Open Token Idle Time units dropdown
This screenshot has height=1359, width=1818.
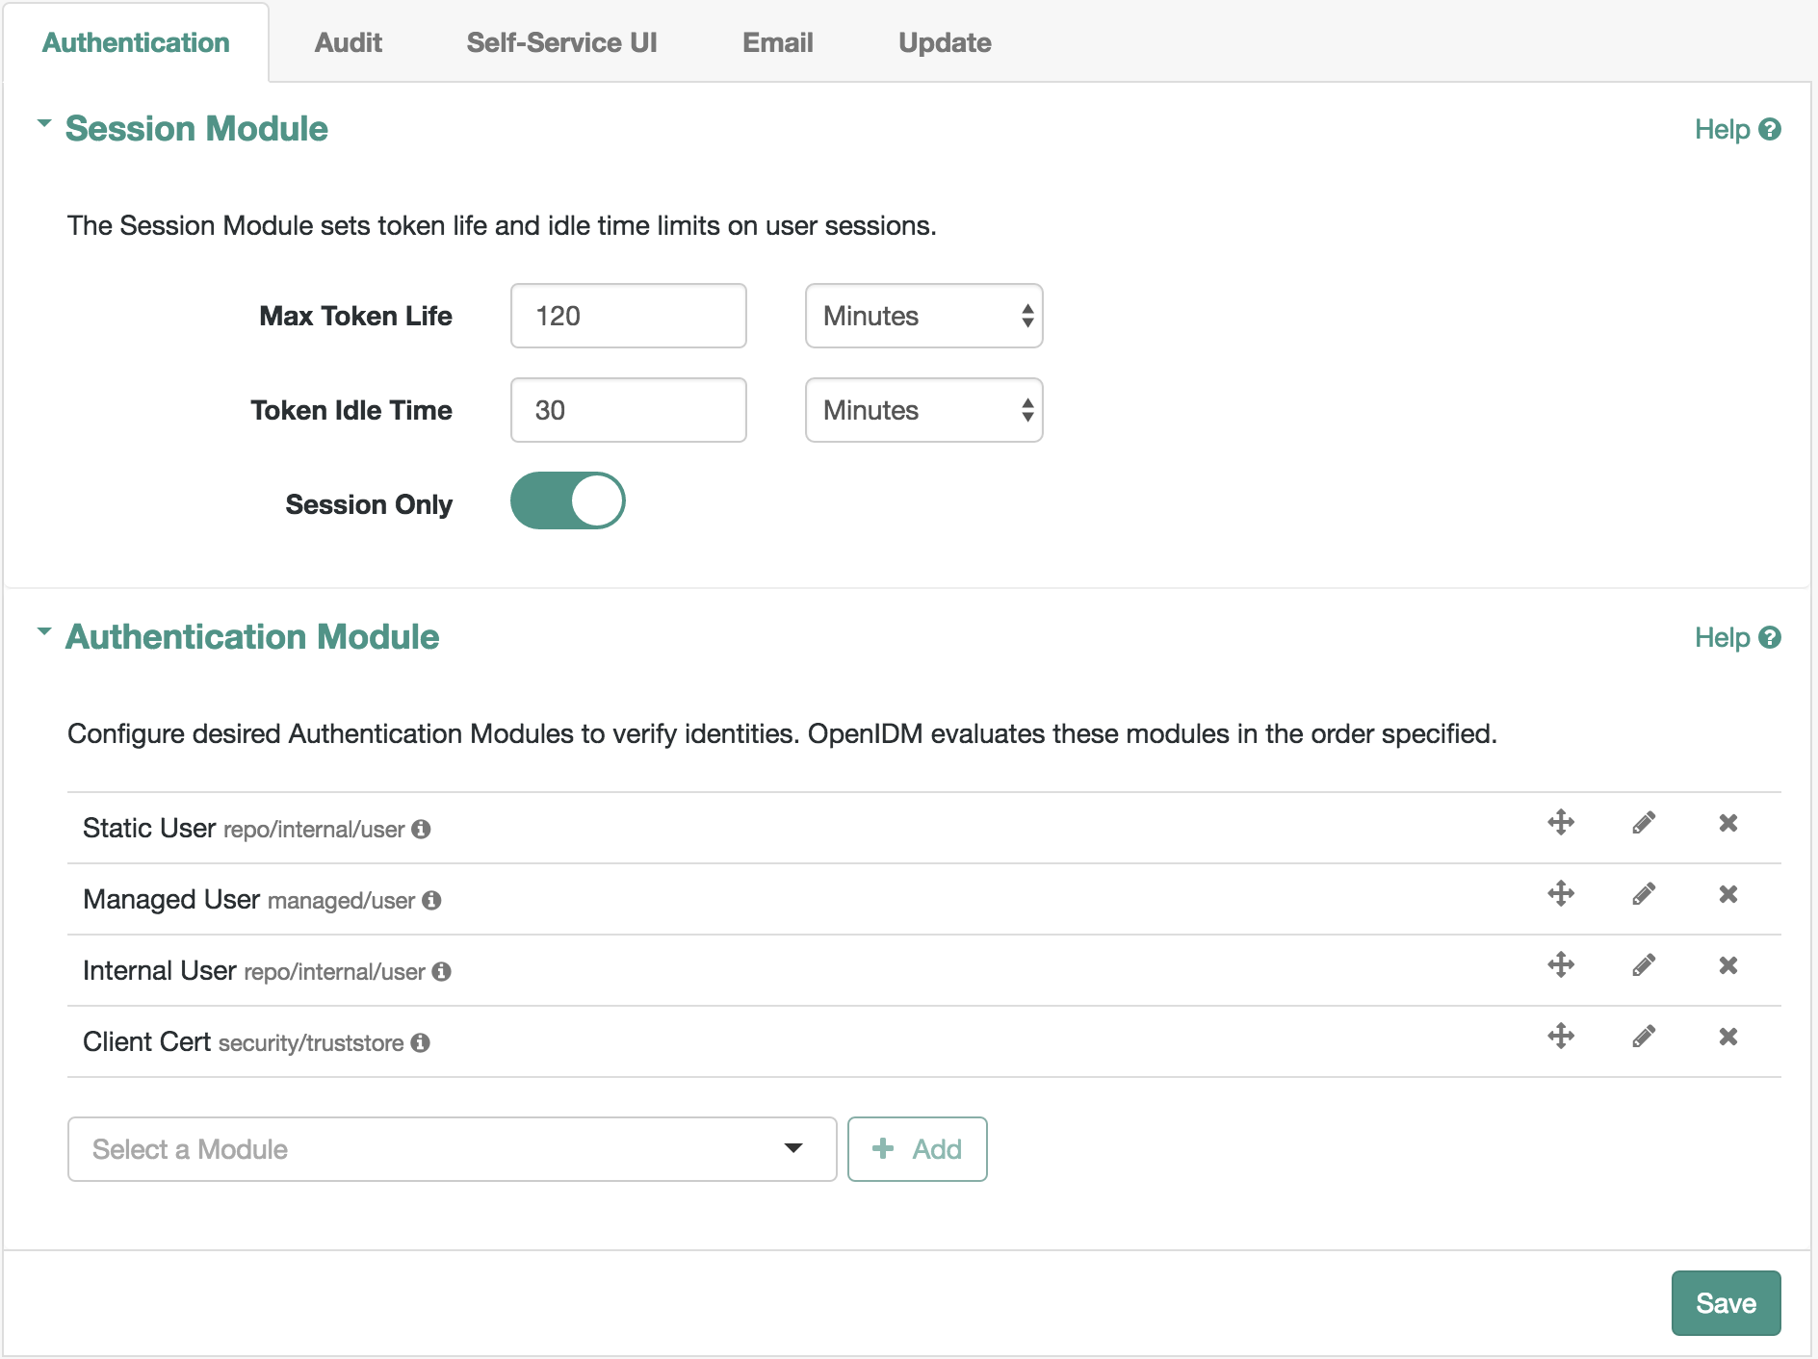click(924, 410)
